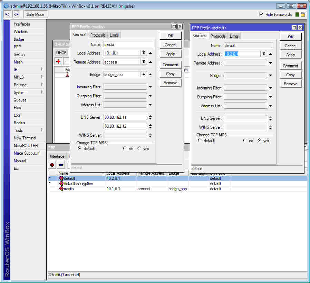The height and width of the screenshot is (283, 310).
Task: Close the PPP Profile default window
Action: click(300, 28)
